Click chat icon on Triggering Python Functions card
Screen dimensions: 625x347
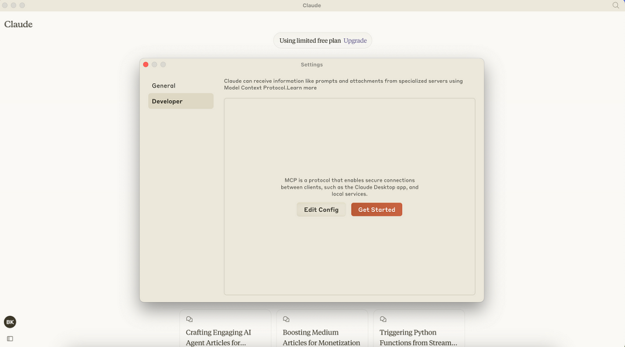[383, 319]
